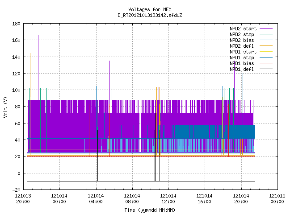Click the y-axis tick value 160

pos(16,40)
